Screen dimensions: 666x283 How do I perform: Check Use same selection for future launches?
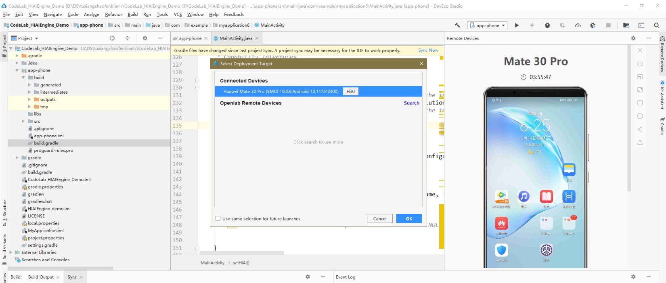218,218
